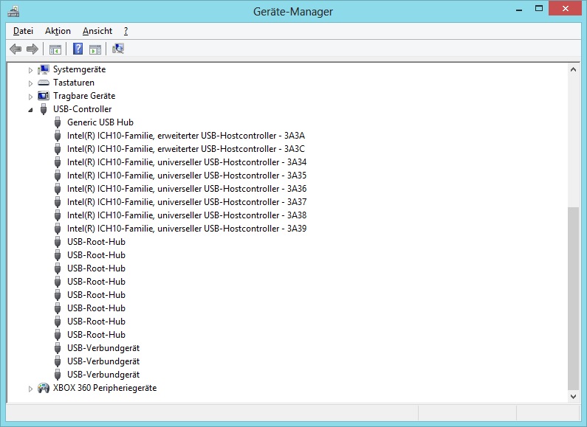Select the Systemgeräte label
The image size is (587, 427).
[79, 69]
